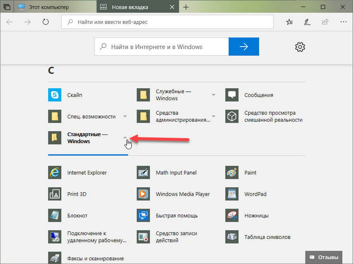353x264 pixels.
Task: Click the Спец. возможности folder icon
Action: click(x=55, y=116)
